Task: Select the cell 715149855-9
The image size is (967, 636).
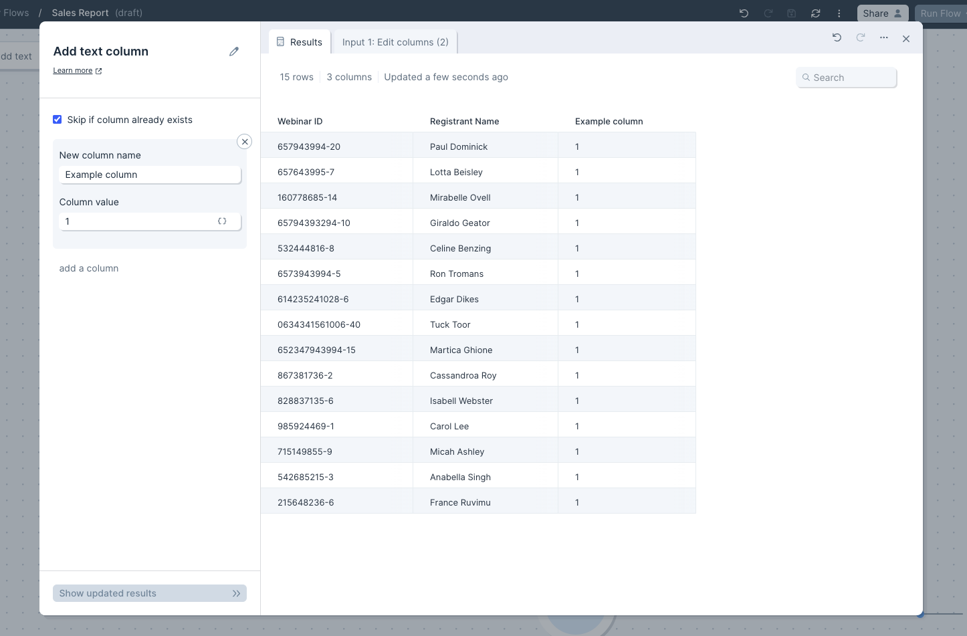Action: (x=337, y=451)
